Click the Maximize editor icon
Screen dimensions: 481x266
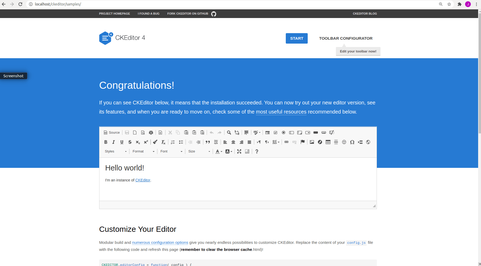pos(239,151)
